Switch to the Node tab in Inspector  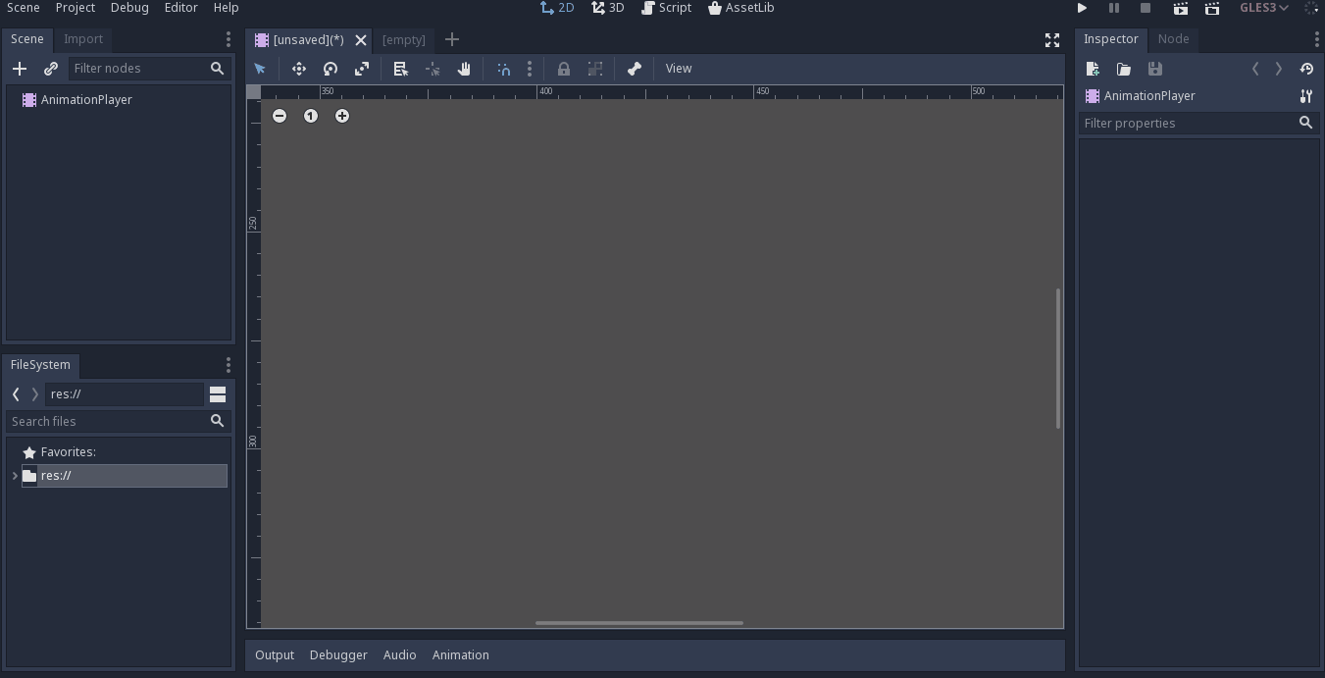coord(1173,39)
